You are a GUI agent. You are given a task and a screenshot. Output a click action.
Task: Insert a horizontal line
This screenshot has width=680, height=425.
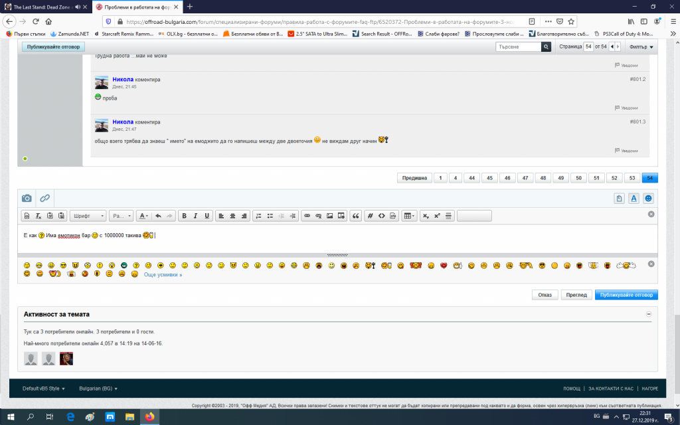coord(448,216)
